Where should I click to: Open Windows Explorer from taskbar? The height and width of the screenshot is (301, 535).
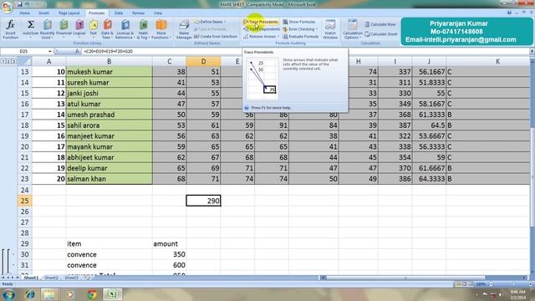point(50,294)
